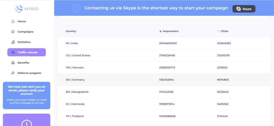Click the Skype logo icon
Viewport: 274px width, 126px height.
(238, 9)
